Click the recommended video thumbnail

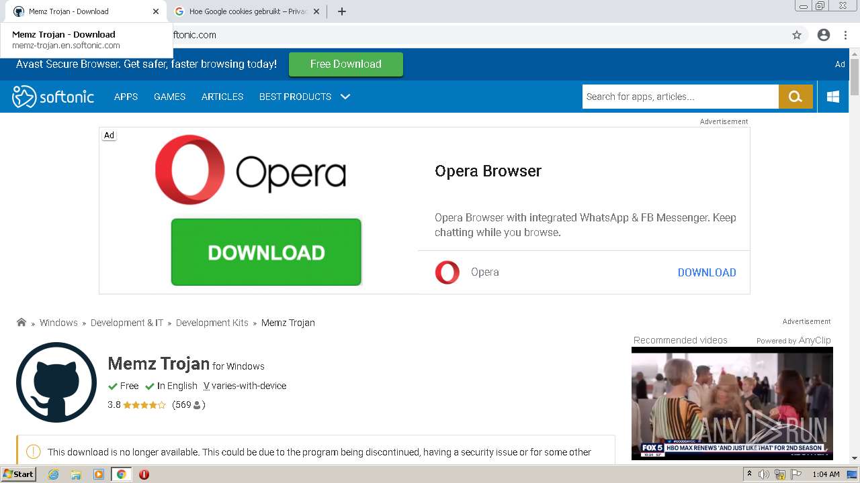tap(732, 403)
